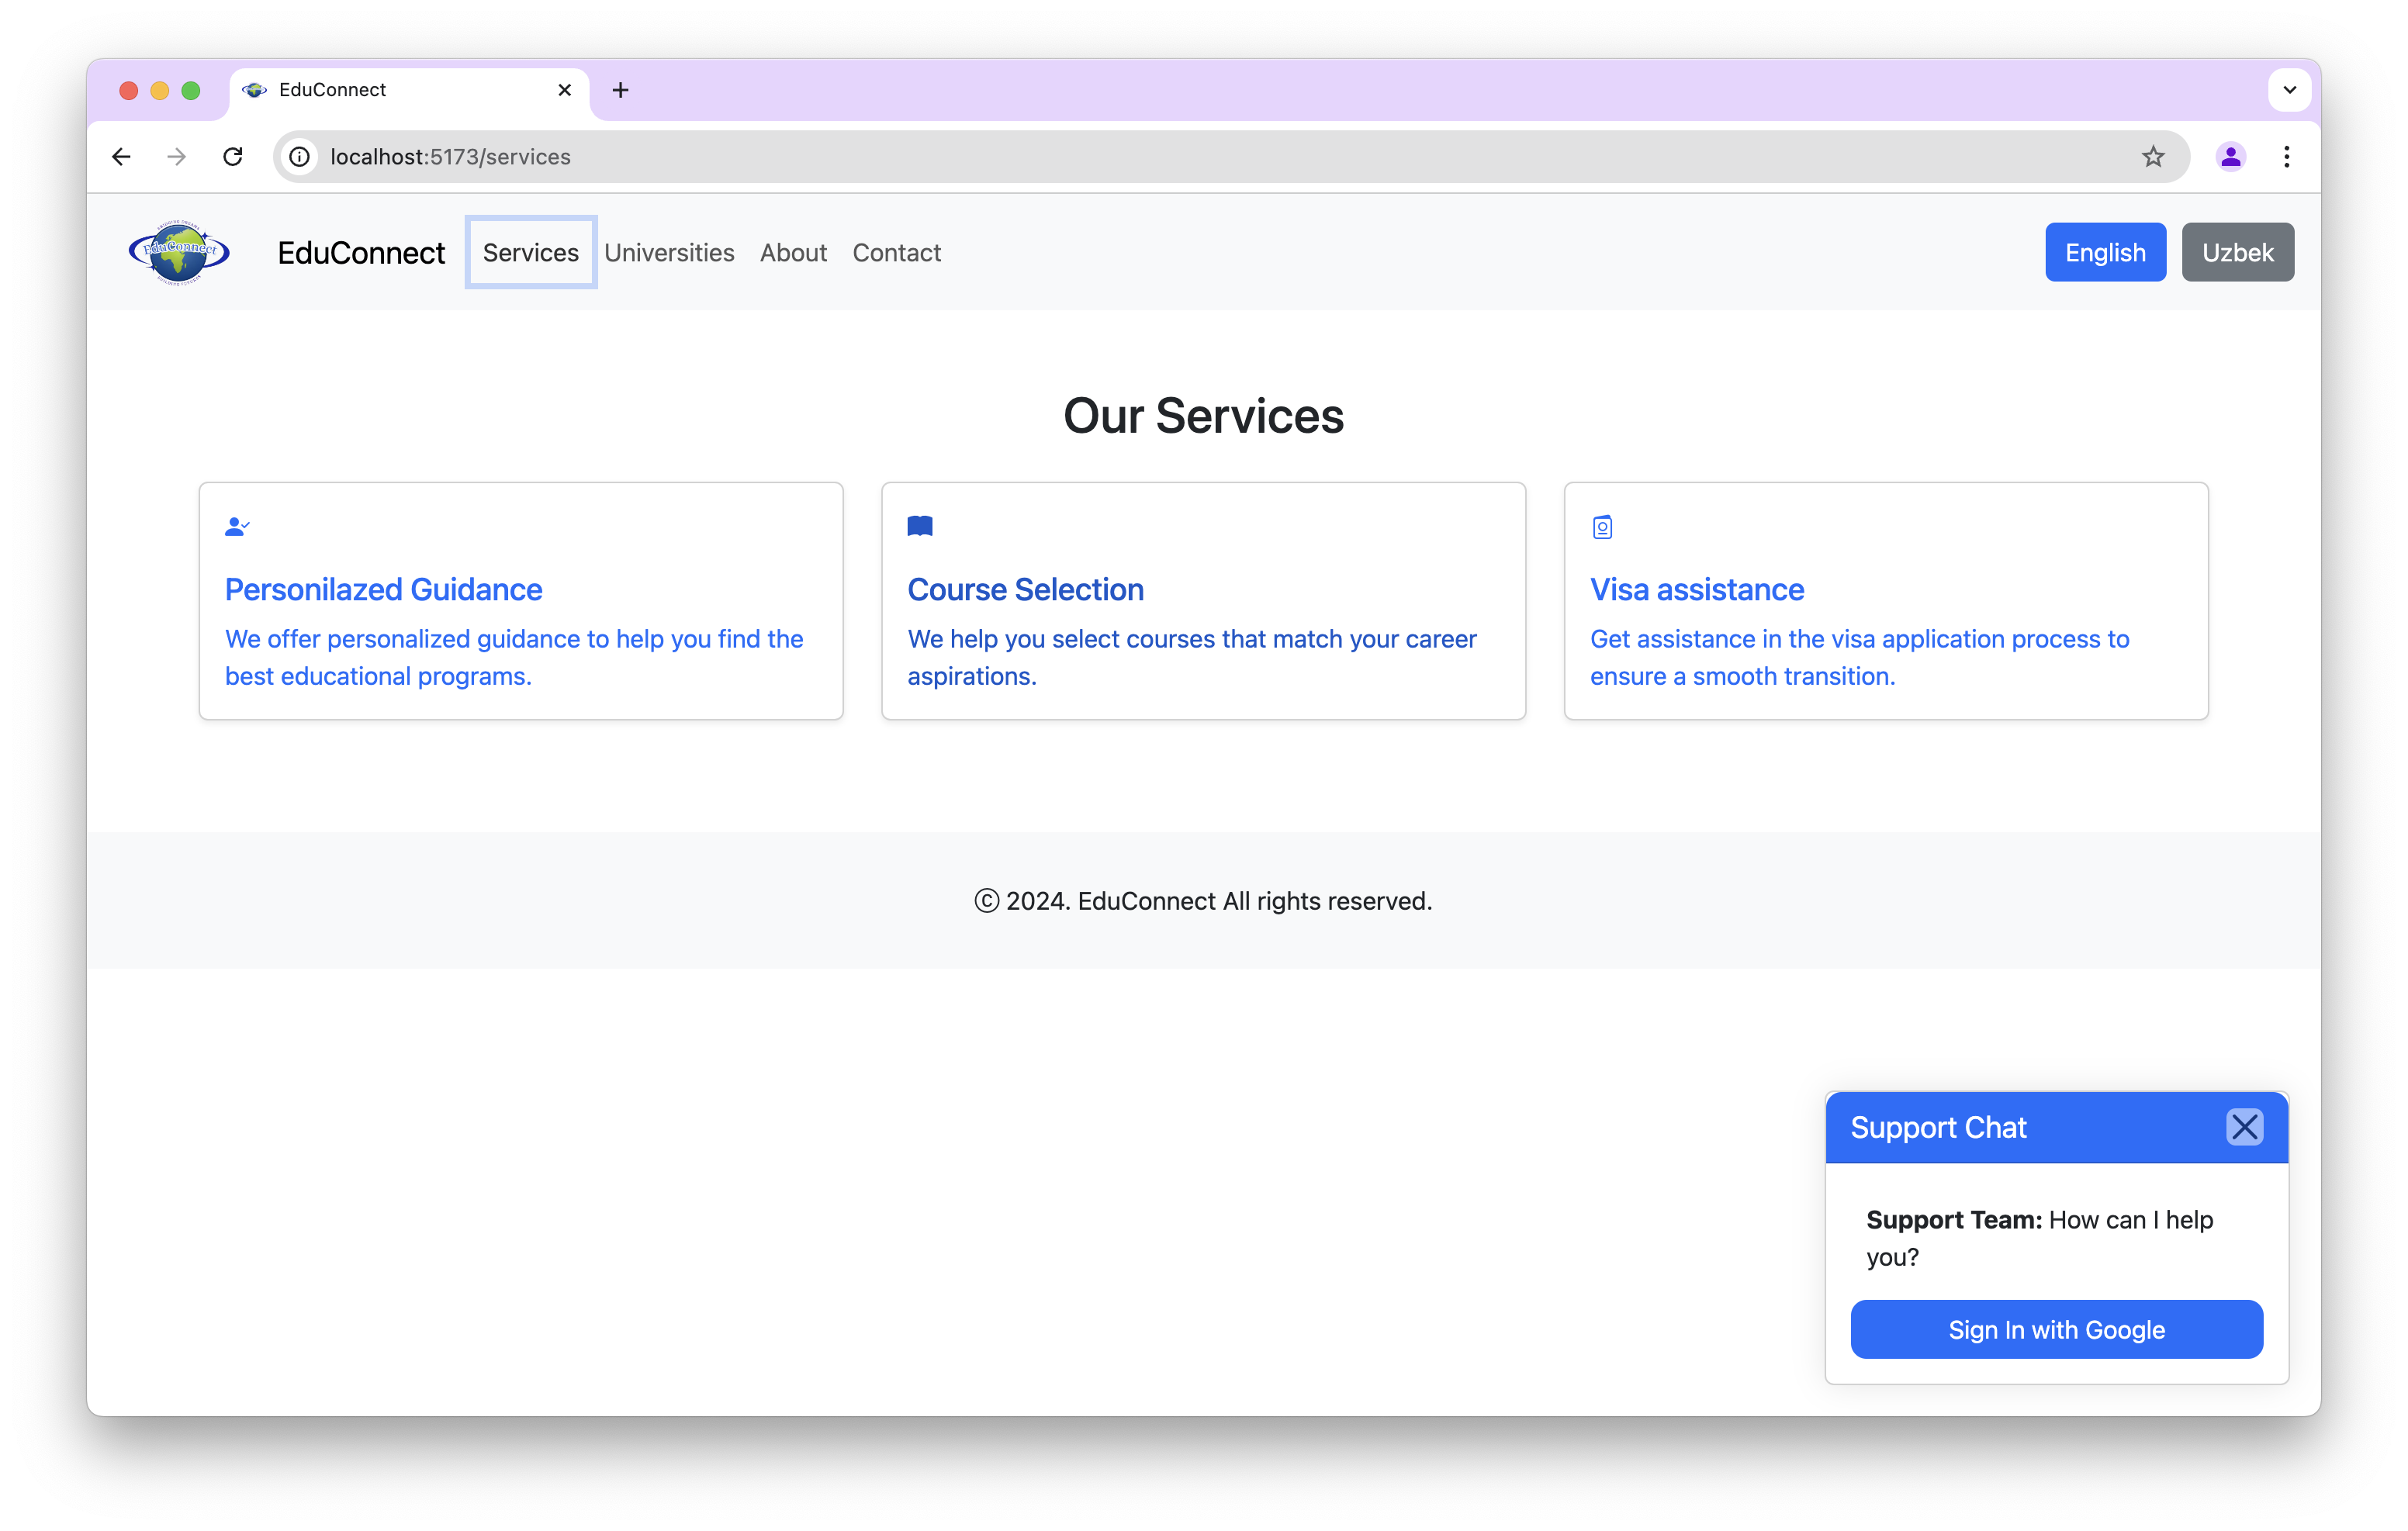Click the localhost address bar

[1200, 157]
